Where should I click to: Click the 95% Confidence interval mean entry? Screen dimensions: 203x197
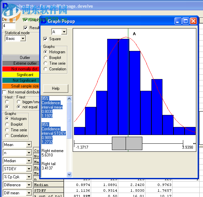click(x=52, y=107)
